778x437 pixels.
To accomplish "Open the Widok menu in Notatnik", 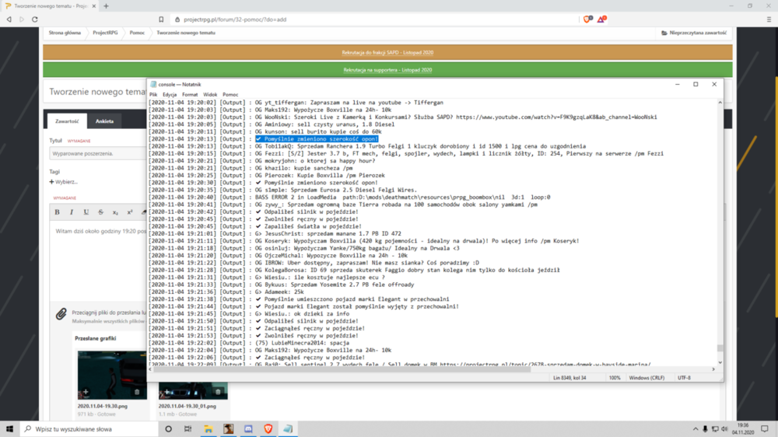I will (210, 95).
